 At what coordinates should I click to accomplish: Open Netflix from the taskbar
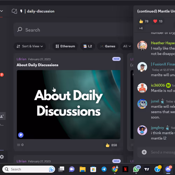pos(125,169)
